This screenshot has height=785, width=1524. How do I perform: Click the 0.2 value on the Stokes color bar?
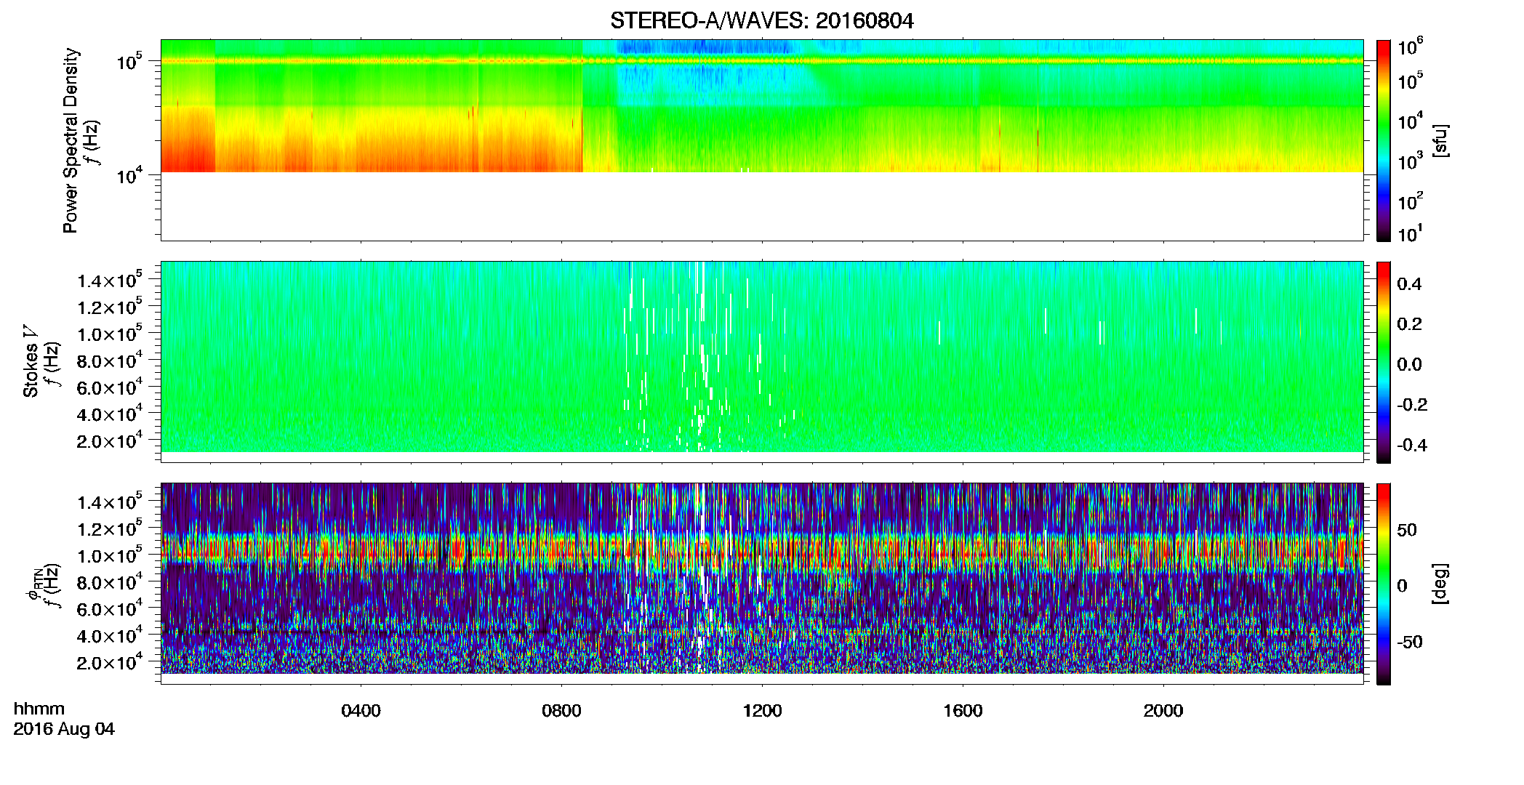pyautogui.click(x=1409, y=324)
